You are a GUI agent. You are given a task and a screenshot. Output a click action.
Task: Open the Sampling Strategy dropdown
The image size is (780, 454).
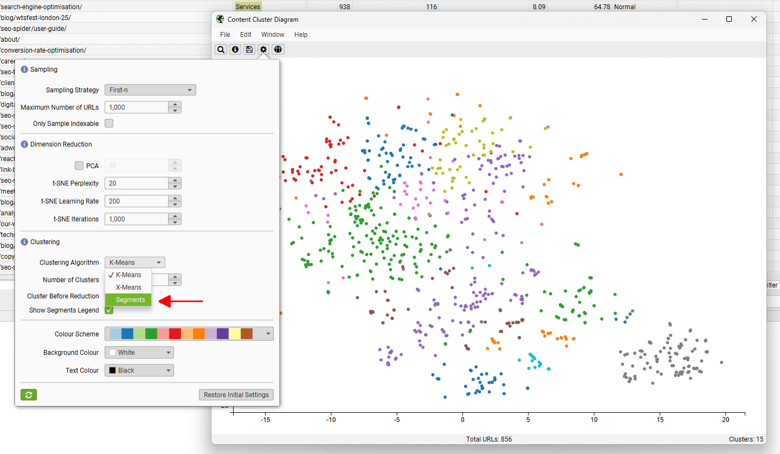150,89
